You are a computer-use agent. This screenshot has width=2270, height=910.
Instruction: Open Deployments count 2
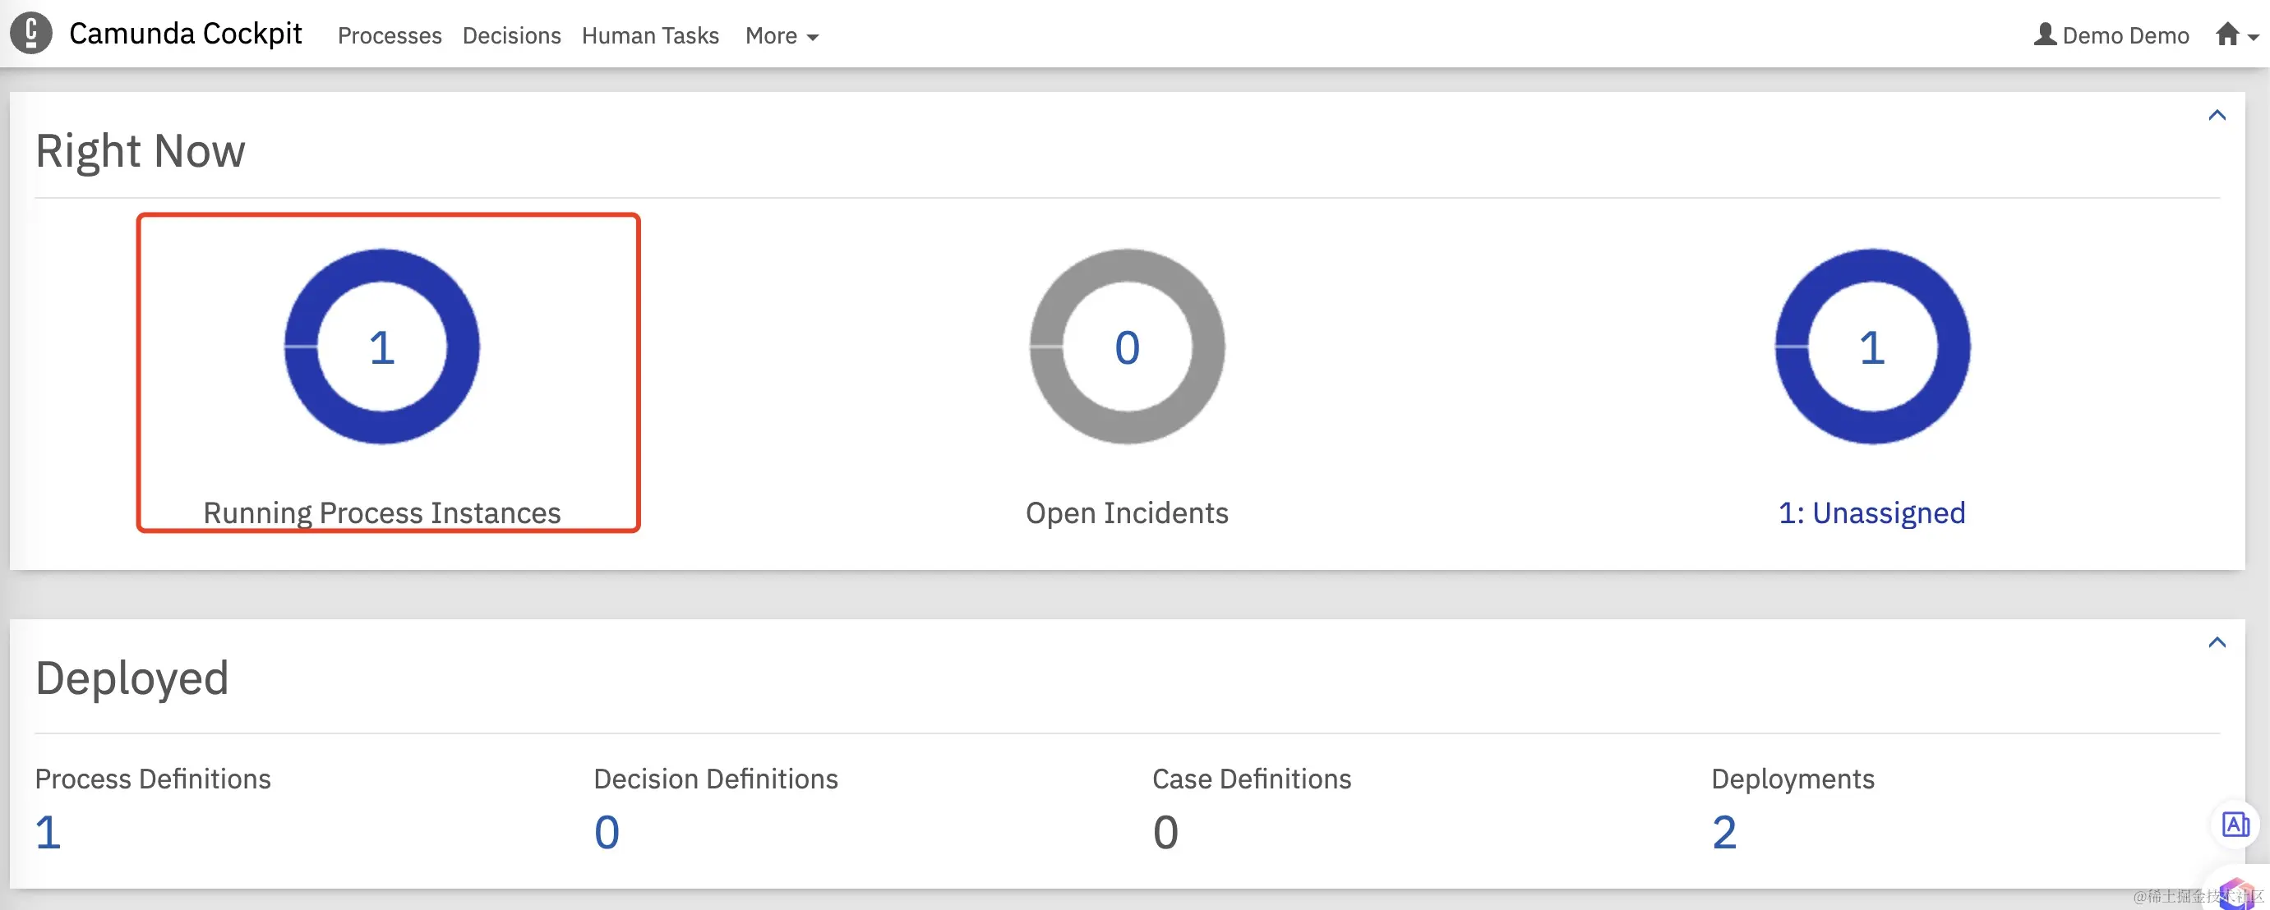point(1724,833)
